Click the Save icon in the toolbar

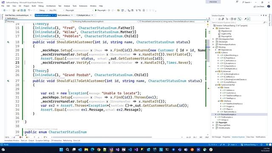pos(22,10)
